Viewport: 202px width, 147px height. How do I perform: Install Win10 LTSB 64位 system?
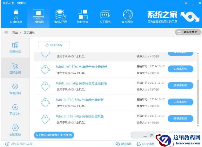(180, 118)
